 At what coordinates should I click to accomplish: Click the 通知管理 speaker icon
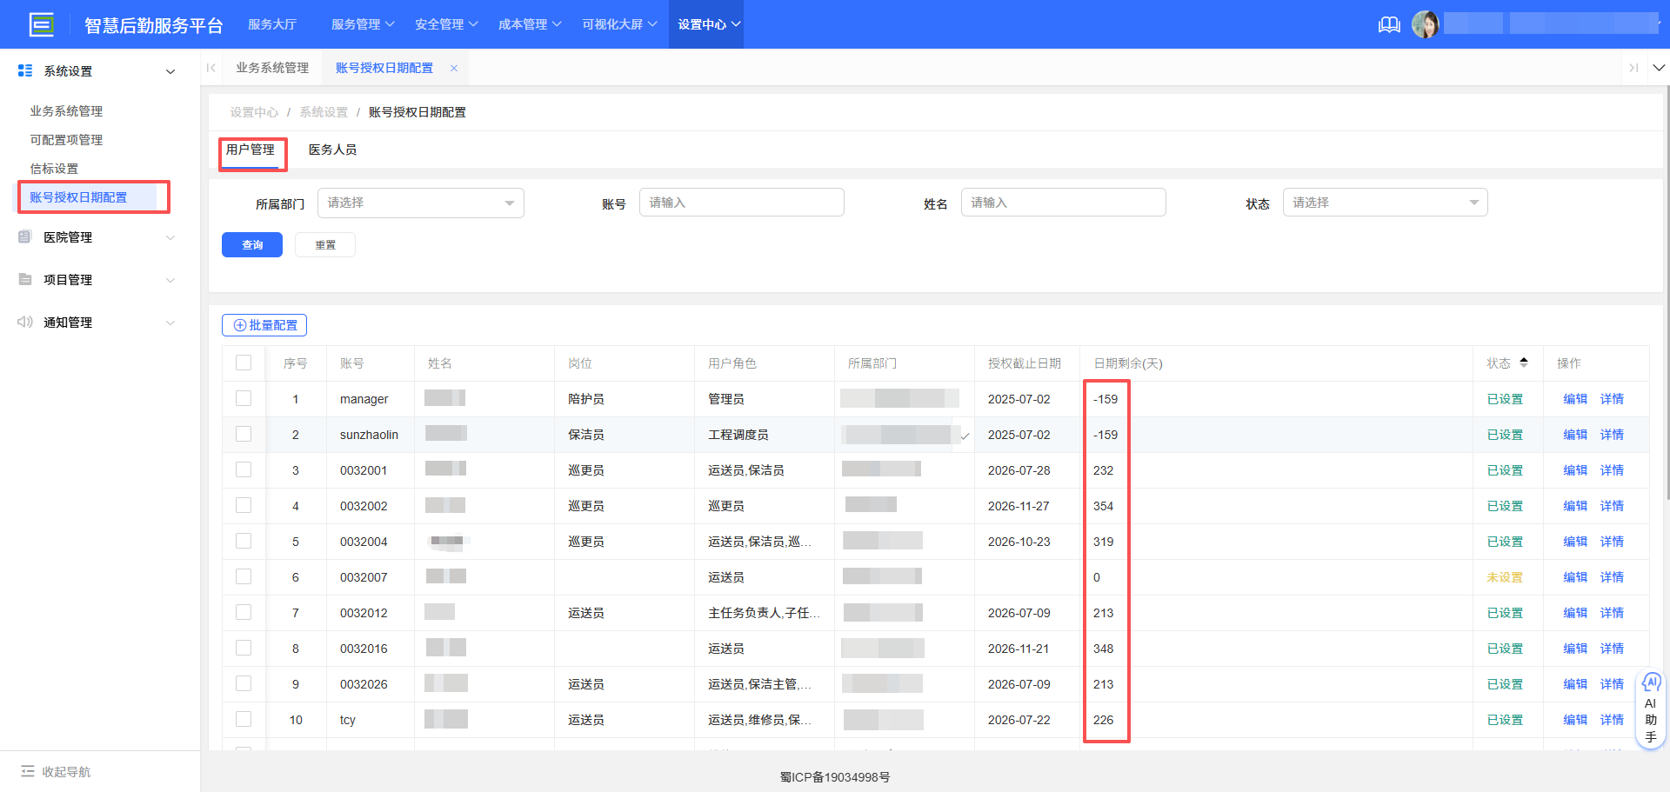pos(24,322)
